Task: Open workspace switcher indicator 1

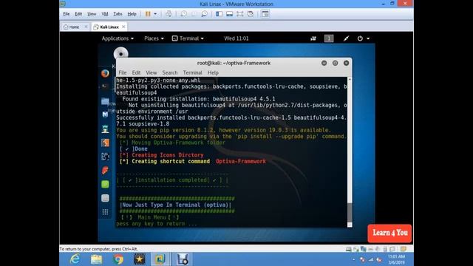Action: [x=329, y=38]
